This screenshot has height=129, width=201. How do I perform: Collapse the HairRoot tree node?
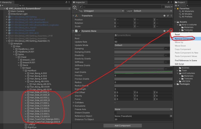click(x=23, y=71)
